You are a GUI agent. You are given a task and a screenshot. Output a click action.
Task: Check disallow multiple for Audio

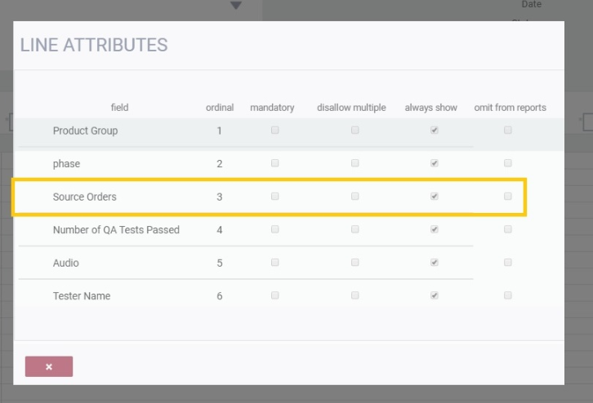pyautogui.click(x=354, y=263)
